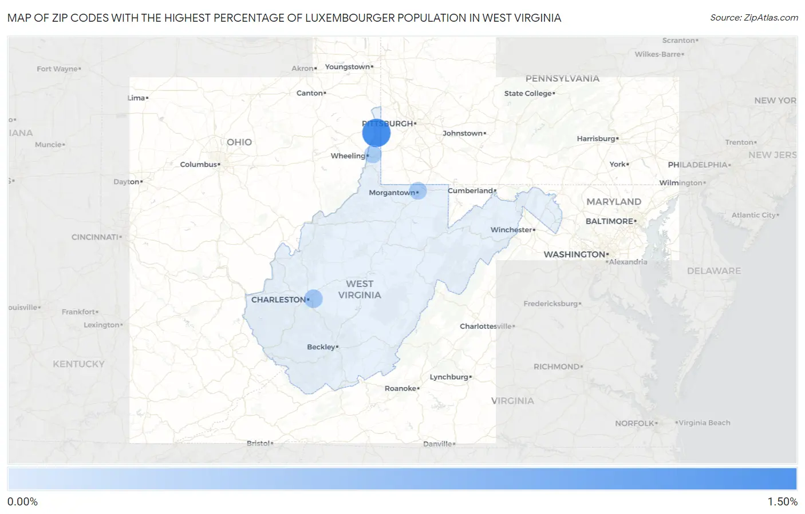This screenshot has width=805, height=514.
Task: Click the Wilkes-Barre city label
Action: 658,54
